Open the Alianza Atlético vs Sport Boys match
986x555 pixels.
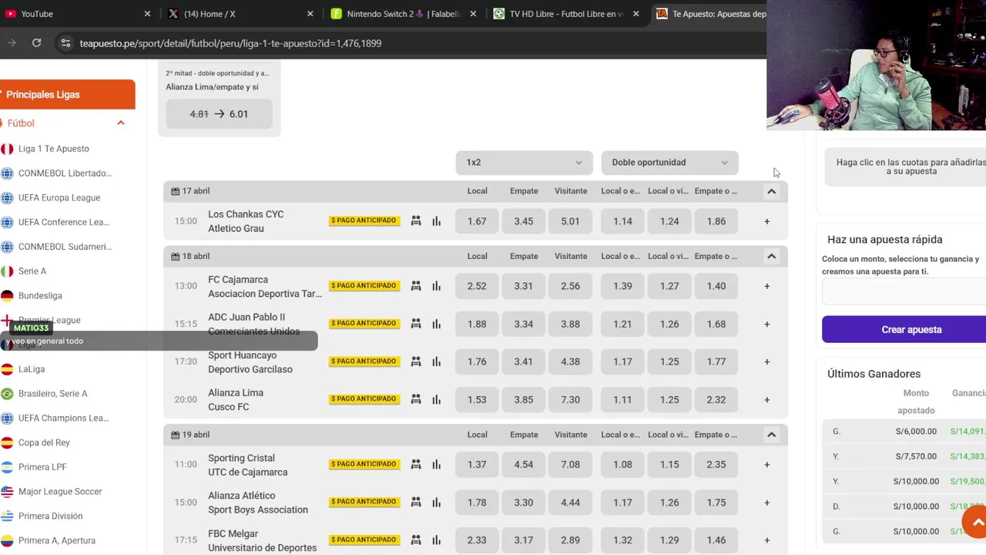point(258,503)
